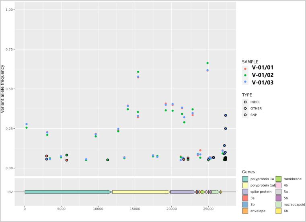Click the SNP circle symbol in the legend
306x222 pixels.
245,115
